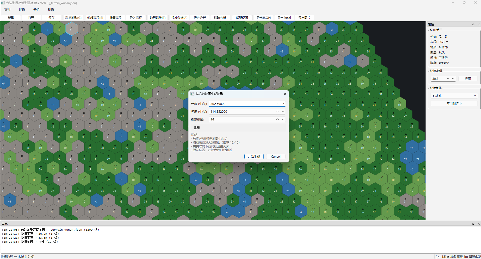Select the cyan-outlined hexagon cell

[x=72, y=28]
